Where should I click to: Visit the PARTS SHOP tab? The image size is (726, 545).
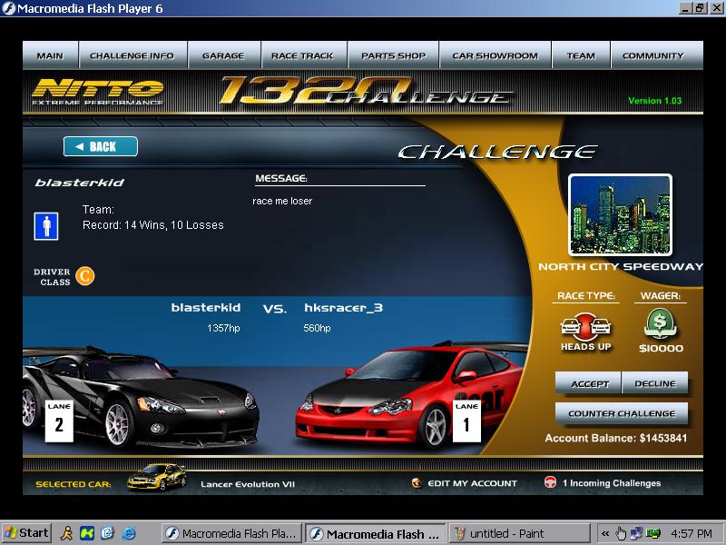[393, 55]
